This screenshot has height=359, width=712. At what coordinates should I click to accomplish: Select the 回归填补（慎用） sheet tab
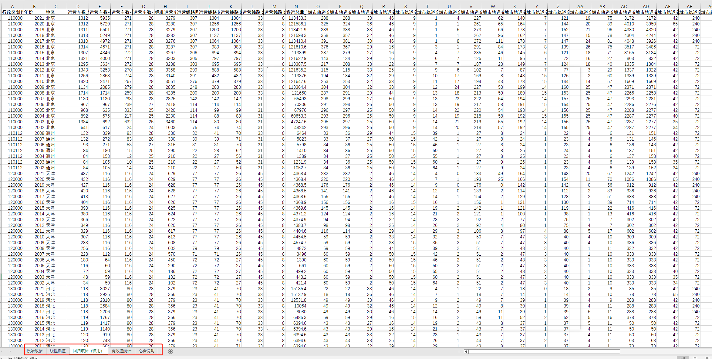click(88, 351)
